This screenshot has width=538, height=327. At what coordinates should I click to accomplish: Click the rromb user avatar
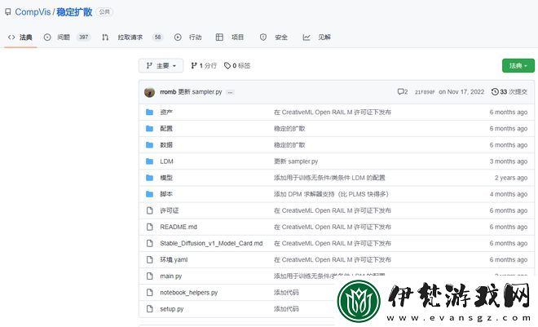coord(150,92)
